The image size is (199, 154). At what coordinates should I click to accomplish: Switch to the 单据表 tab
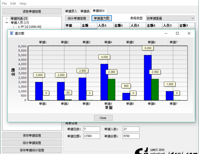85,11
